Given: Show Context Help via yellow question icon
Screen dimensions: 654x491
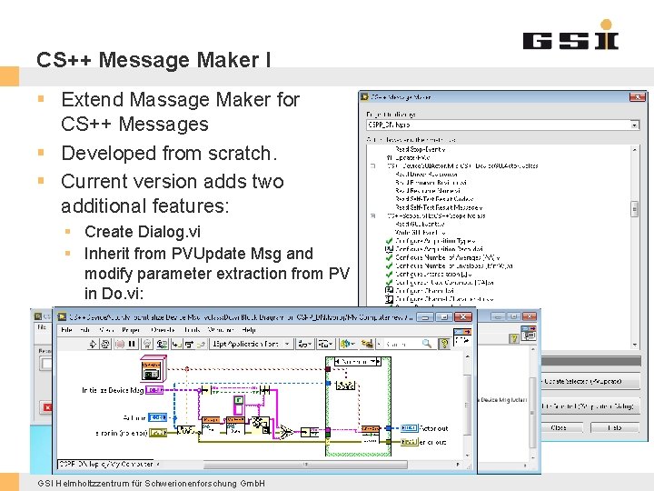Looking at the screenshot, I should click(444, 344).
